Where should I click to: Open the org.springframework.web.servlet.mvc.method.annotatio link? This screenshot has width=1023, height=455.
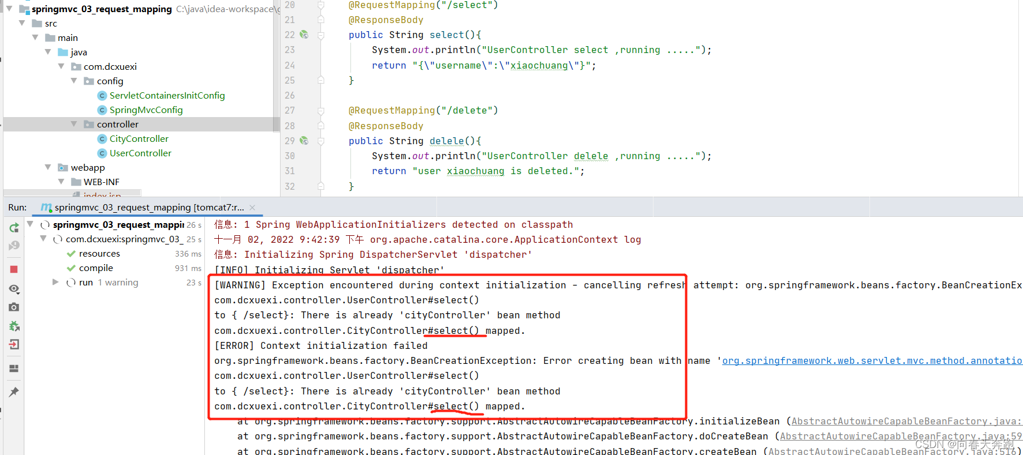click(x=872, y=360)
